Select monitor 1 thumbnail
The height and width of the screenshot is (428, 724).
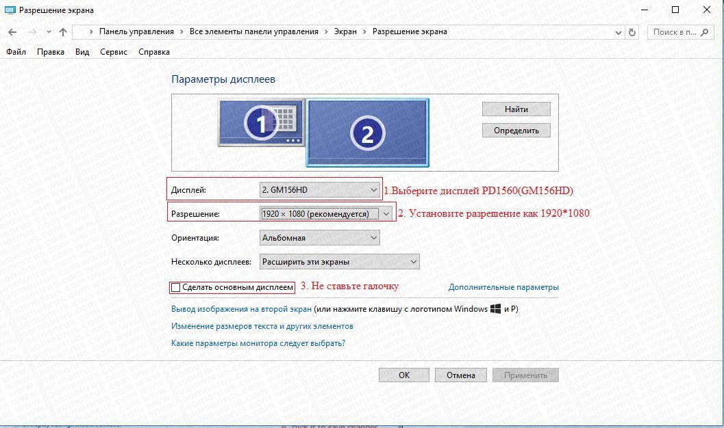click(262, 123)
